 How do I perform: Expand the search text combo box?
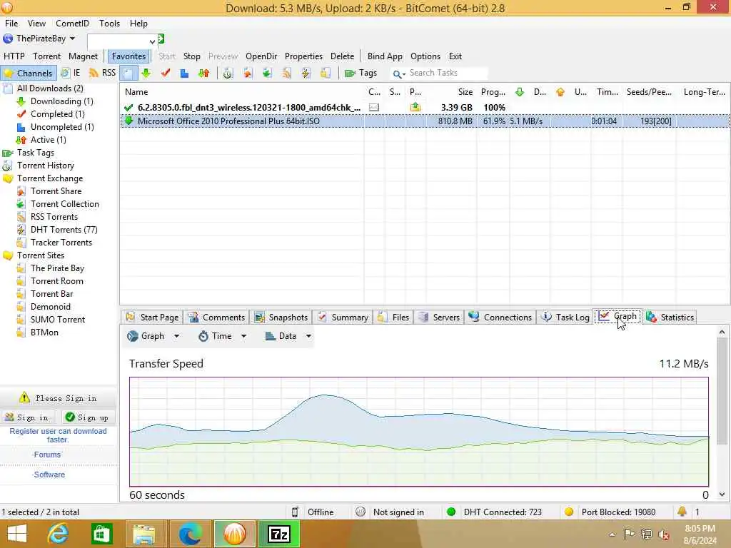tap(152, 41)
